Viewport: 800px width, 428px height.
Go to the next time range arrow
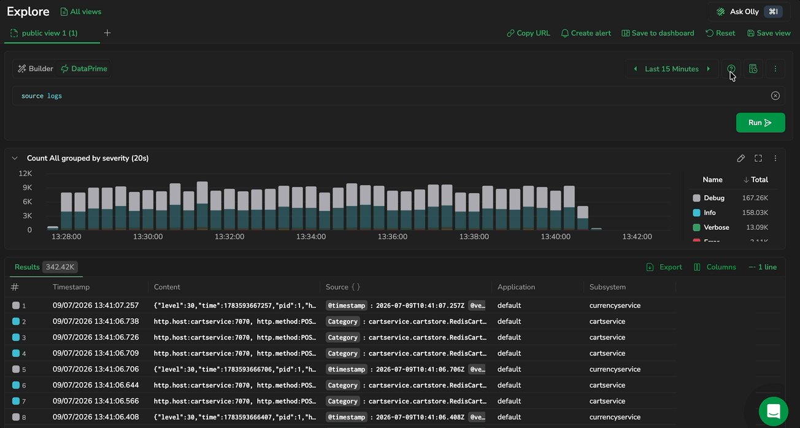pos(709,69)
